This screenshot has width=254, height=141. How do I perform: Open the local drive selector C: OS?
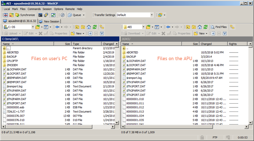[19, 27]
